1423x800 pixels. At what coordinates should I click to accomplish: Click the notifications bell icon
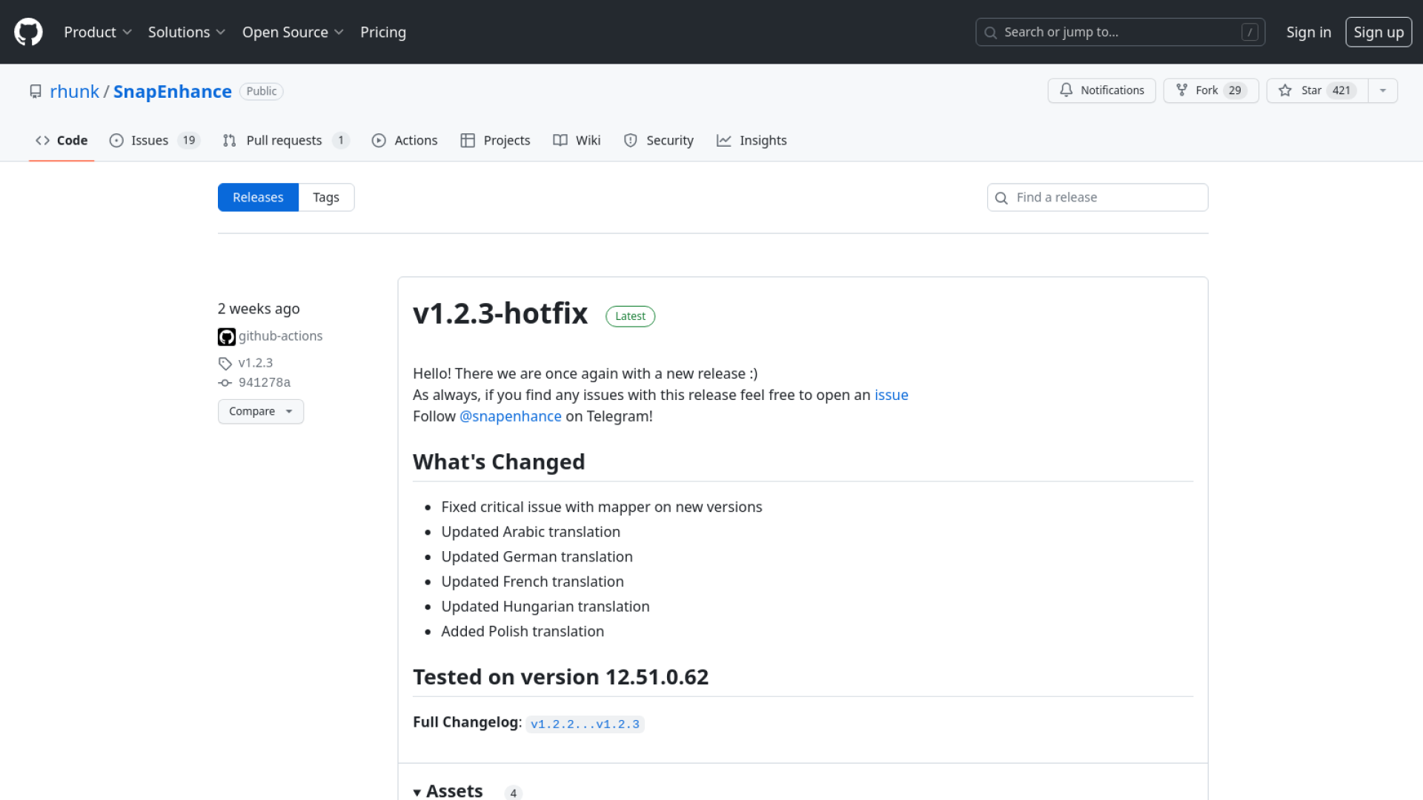[1066, 90]
